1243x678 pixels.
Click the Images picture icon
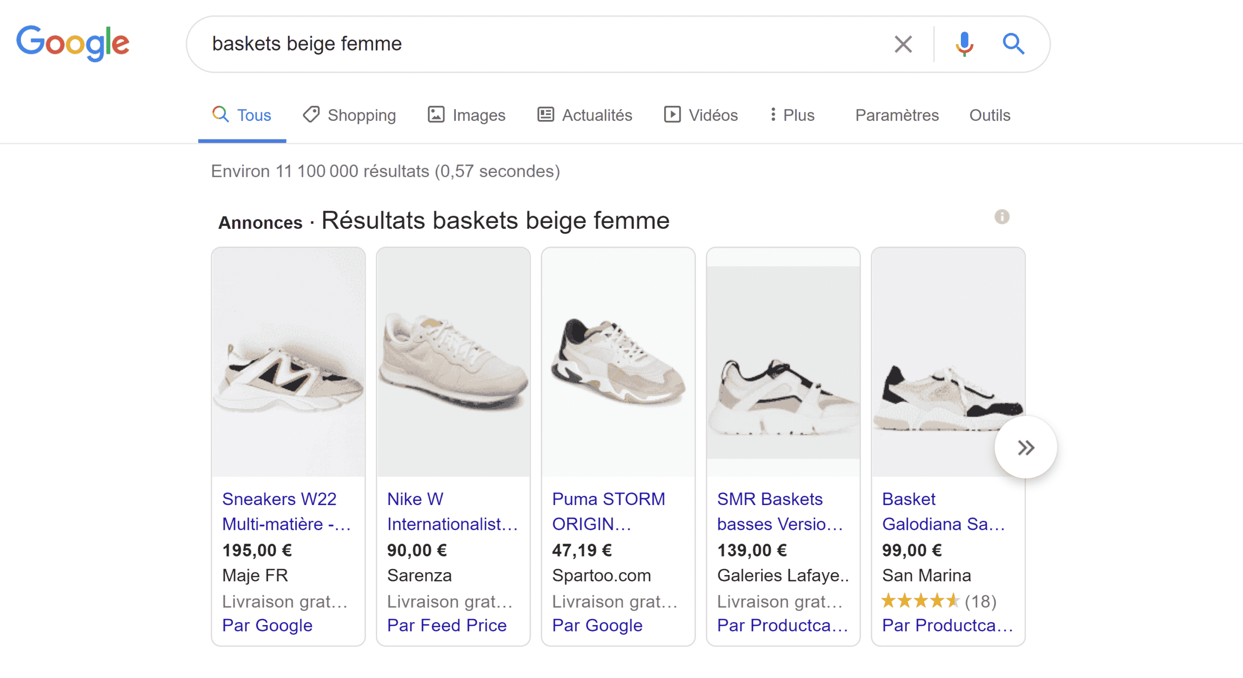(436, 115)
